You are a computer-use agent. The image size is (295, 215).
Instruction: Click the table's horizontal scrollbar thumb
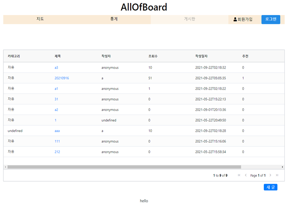(x=124, y=167)
